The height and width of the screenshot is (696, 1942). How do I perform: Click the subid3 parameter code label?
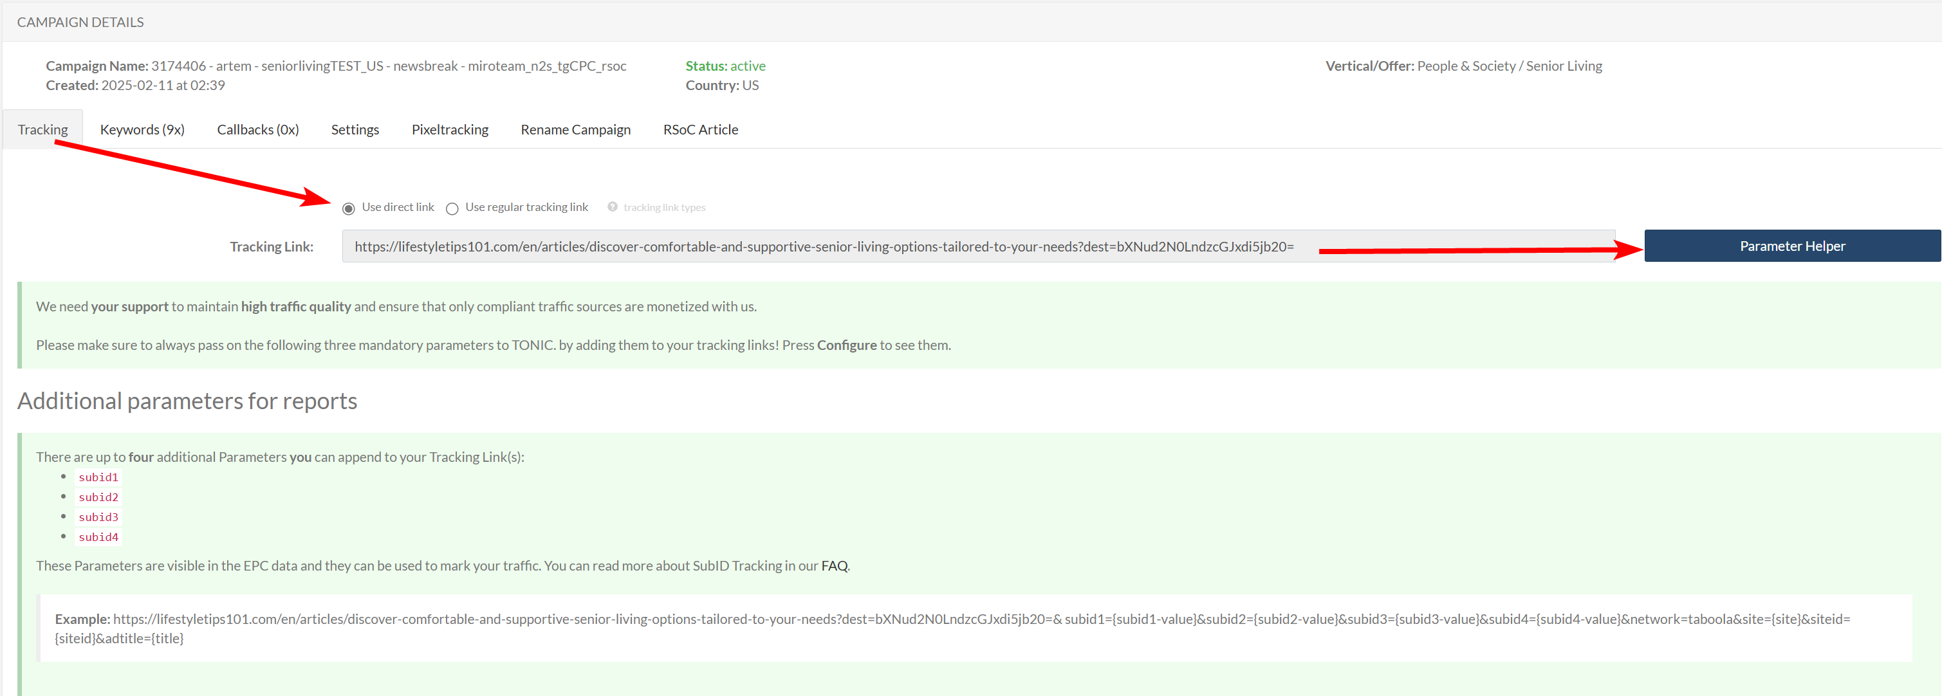click(98, 517)
